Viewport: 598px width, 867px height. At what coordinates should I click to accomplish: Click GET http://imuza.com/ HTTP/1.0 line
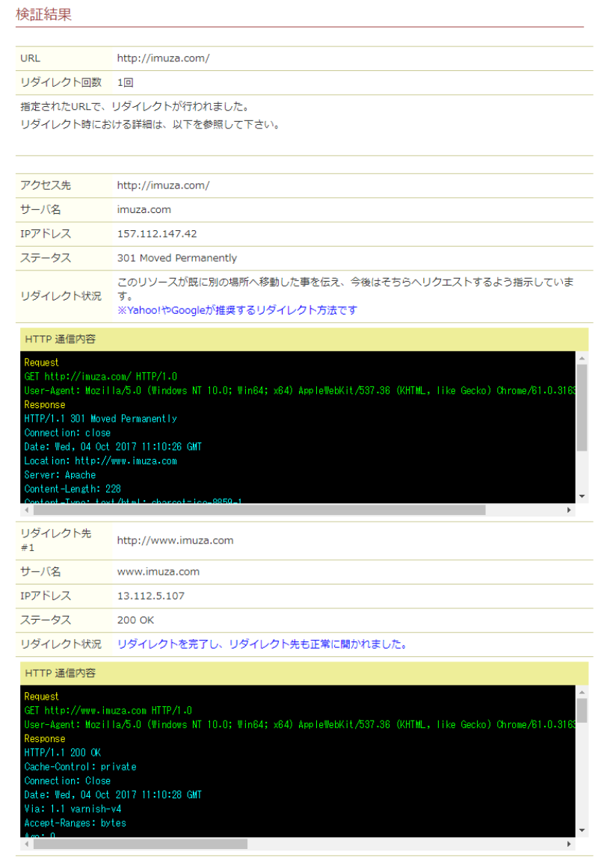[x=101, y=377]
